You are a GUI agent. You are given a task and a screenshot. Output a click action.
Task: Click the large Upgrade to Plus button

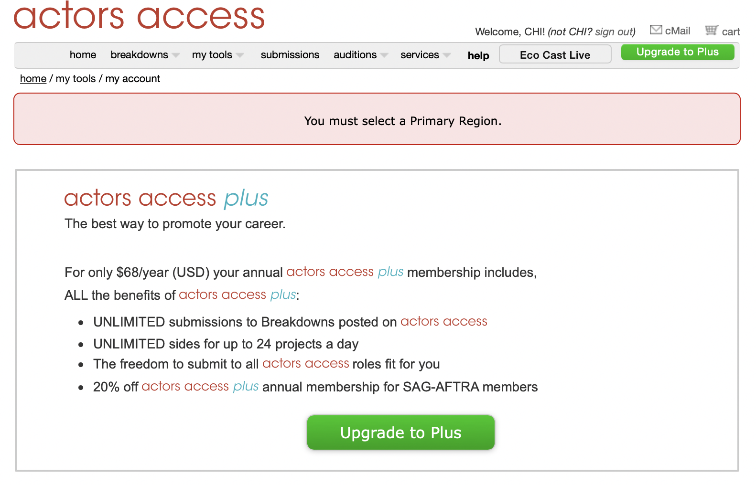(x=400, y=432)
